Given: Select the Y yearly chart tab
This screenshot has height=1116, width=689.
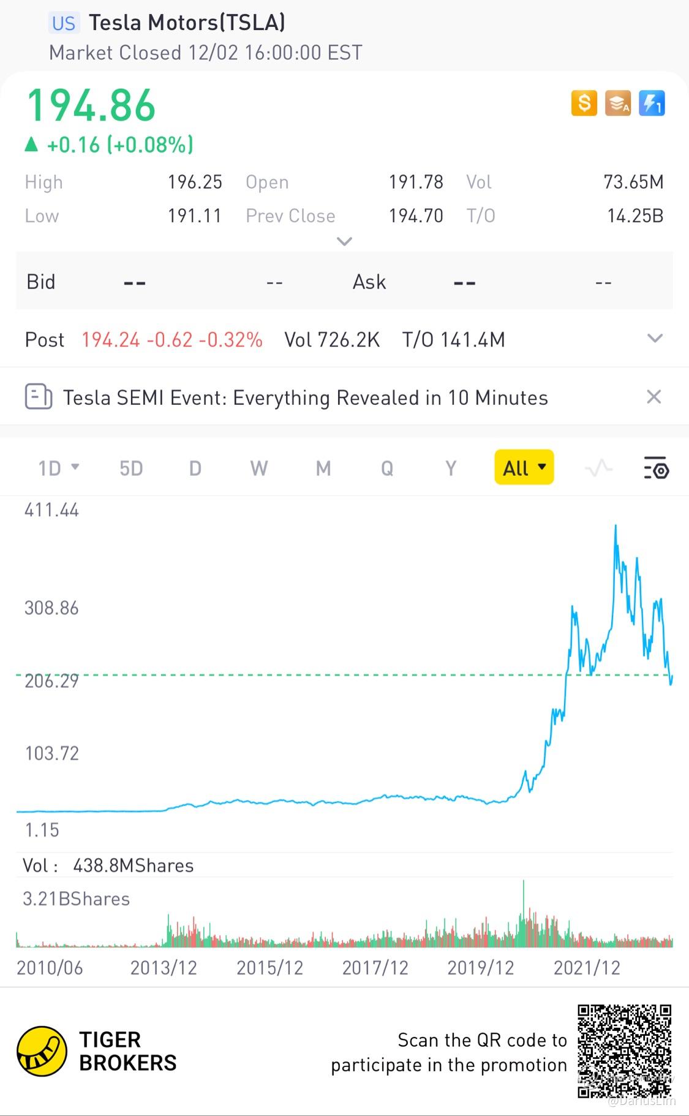Looking at the screenshot, I should pyautogui.click(x=451, y=469).
